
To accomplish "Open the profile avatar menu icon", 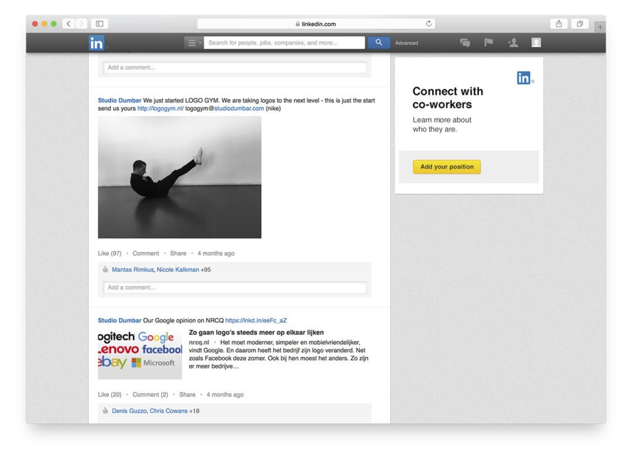I will point(536,43).
